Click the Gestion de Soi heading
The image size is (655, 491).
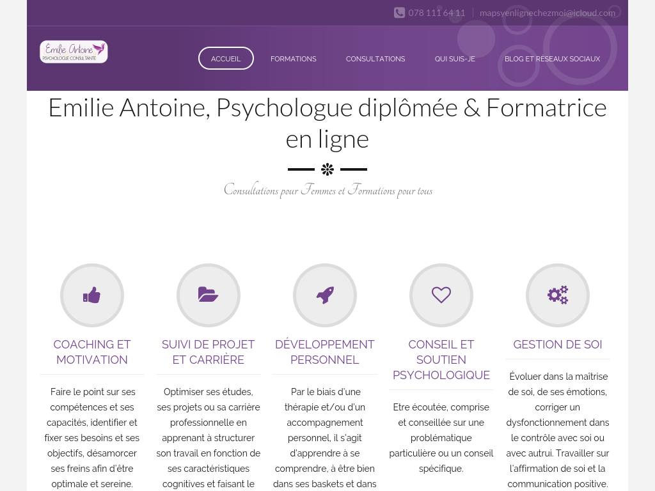point(558,345)
